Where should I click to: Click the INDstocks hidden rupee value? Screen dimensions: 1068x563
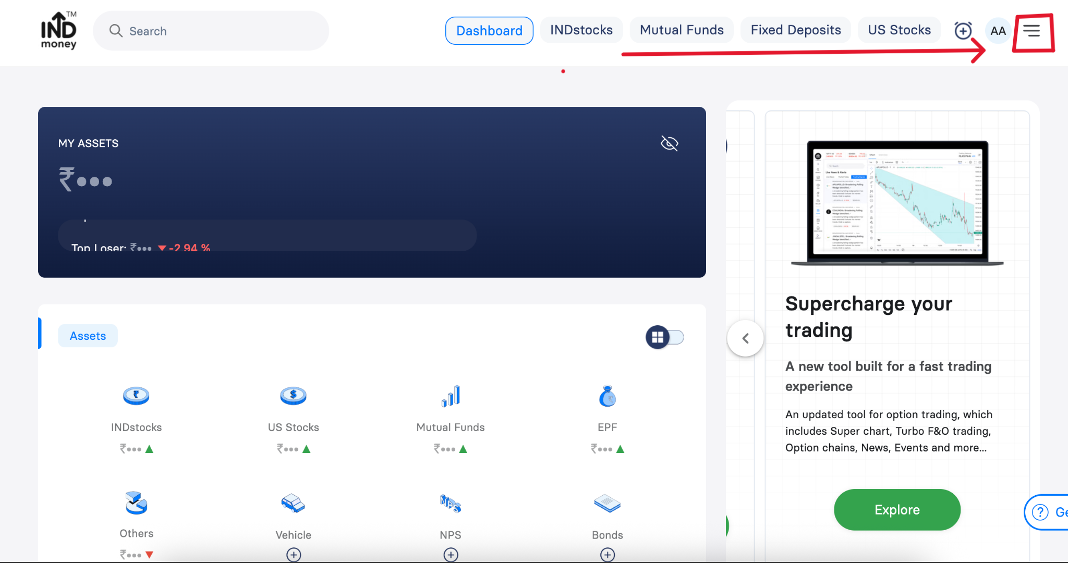click(130, 449)
